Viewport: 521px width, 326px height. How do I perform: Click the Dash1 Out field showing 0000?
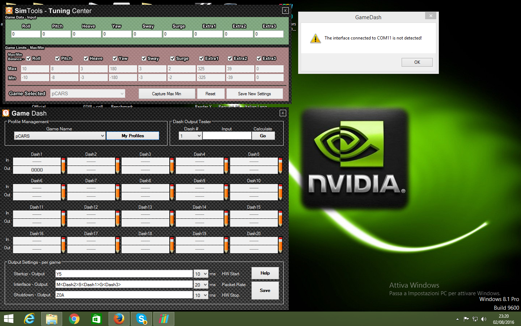(37, 170)
